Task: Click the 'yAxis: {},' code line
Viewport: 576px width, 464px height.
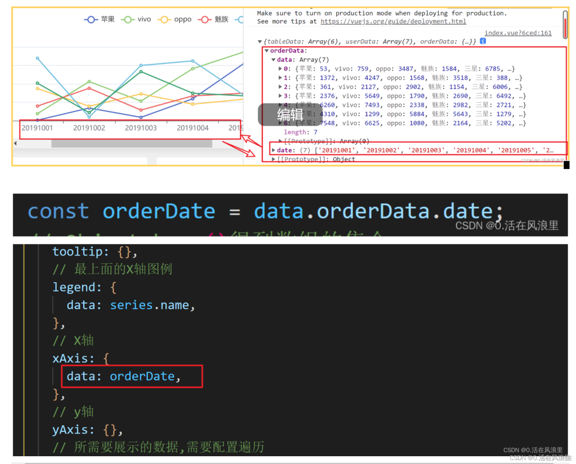Action: (88, 430)
